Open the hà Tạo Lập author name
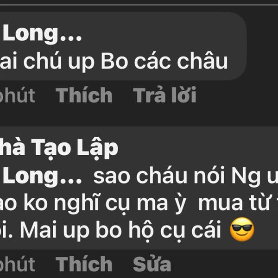Viewport: 278px width, 278px height. tap(58, 148)
